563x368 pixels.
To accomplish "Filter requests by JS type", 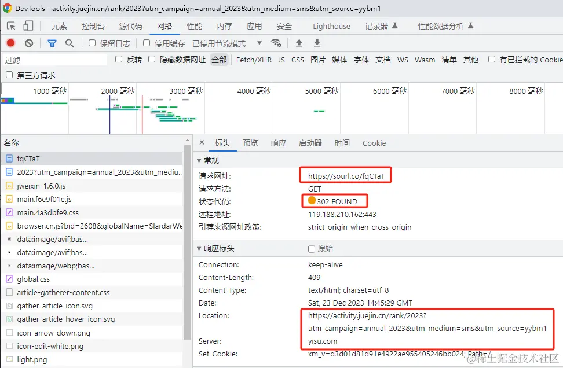I will 281,60.
